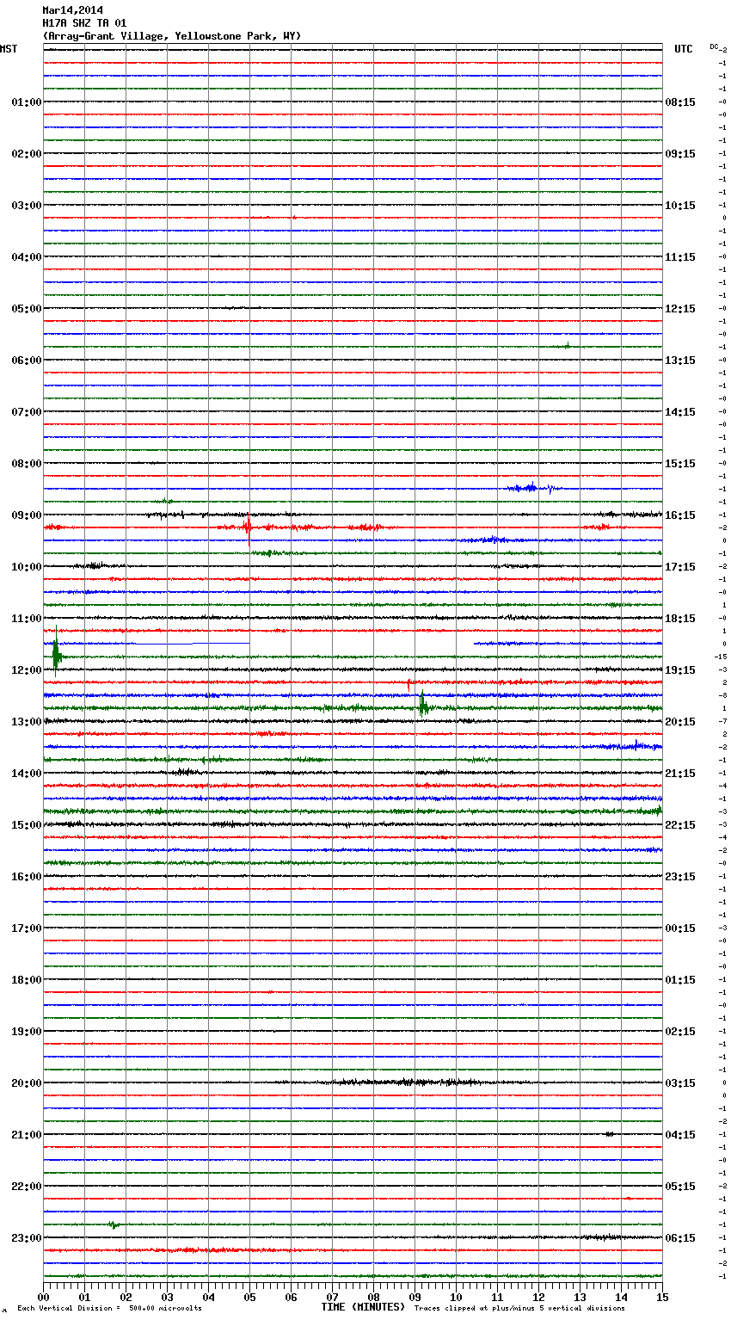731x1320 pixels.
Task: Select the 03:00 MST time label
Action: (x=27, y=206)
